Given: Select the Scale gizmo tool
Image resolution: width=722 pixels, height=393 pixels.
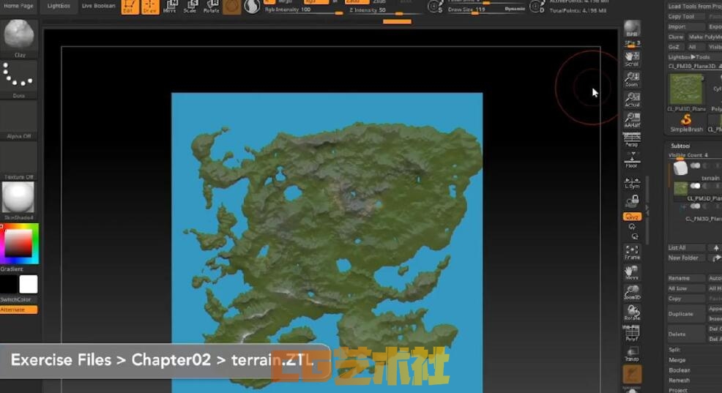Looking at the screenshot, I should click(190, 7).
